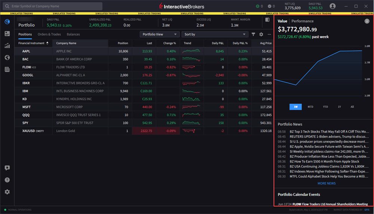The image size is (374, 214).
Task: Select the 1W chart range
Action: 295,107
